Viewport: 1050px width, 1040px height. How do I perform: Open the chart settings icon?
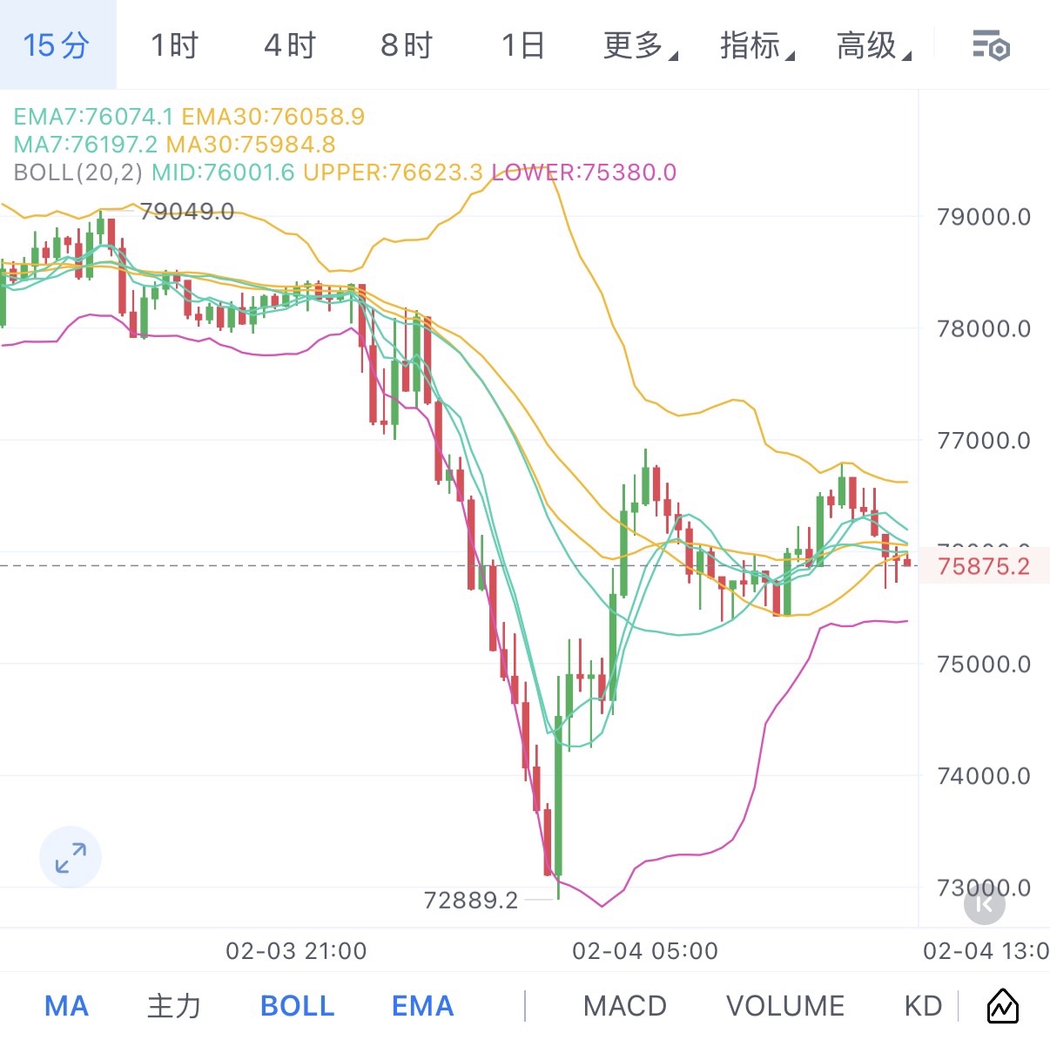point(990,45)
